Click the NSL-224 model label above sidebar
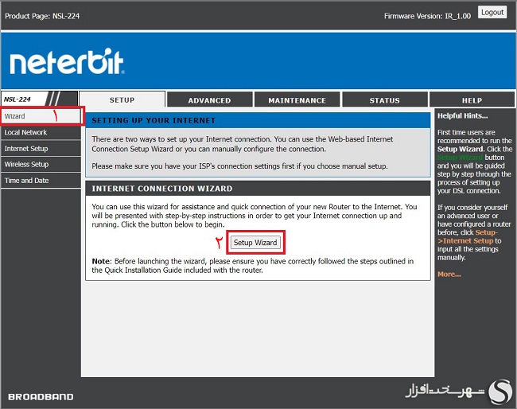This screenshot has height=409, width=517. 18,99
